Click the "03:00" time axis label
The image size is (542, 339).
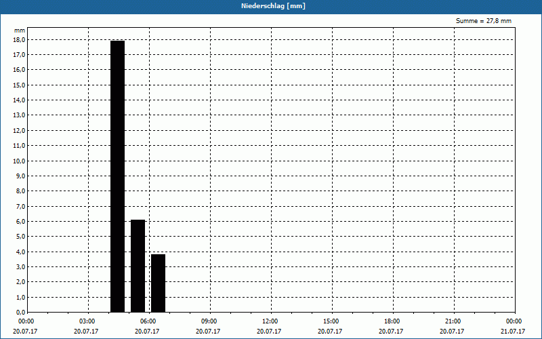coord(87,321)
